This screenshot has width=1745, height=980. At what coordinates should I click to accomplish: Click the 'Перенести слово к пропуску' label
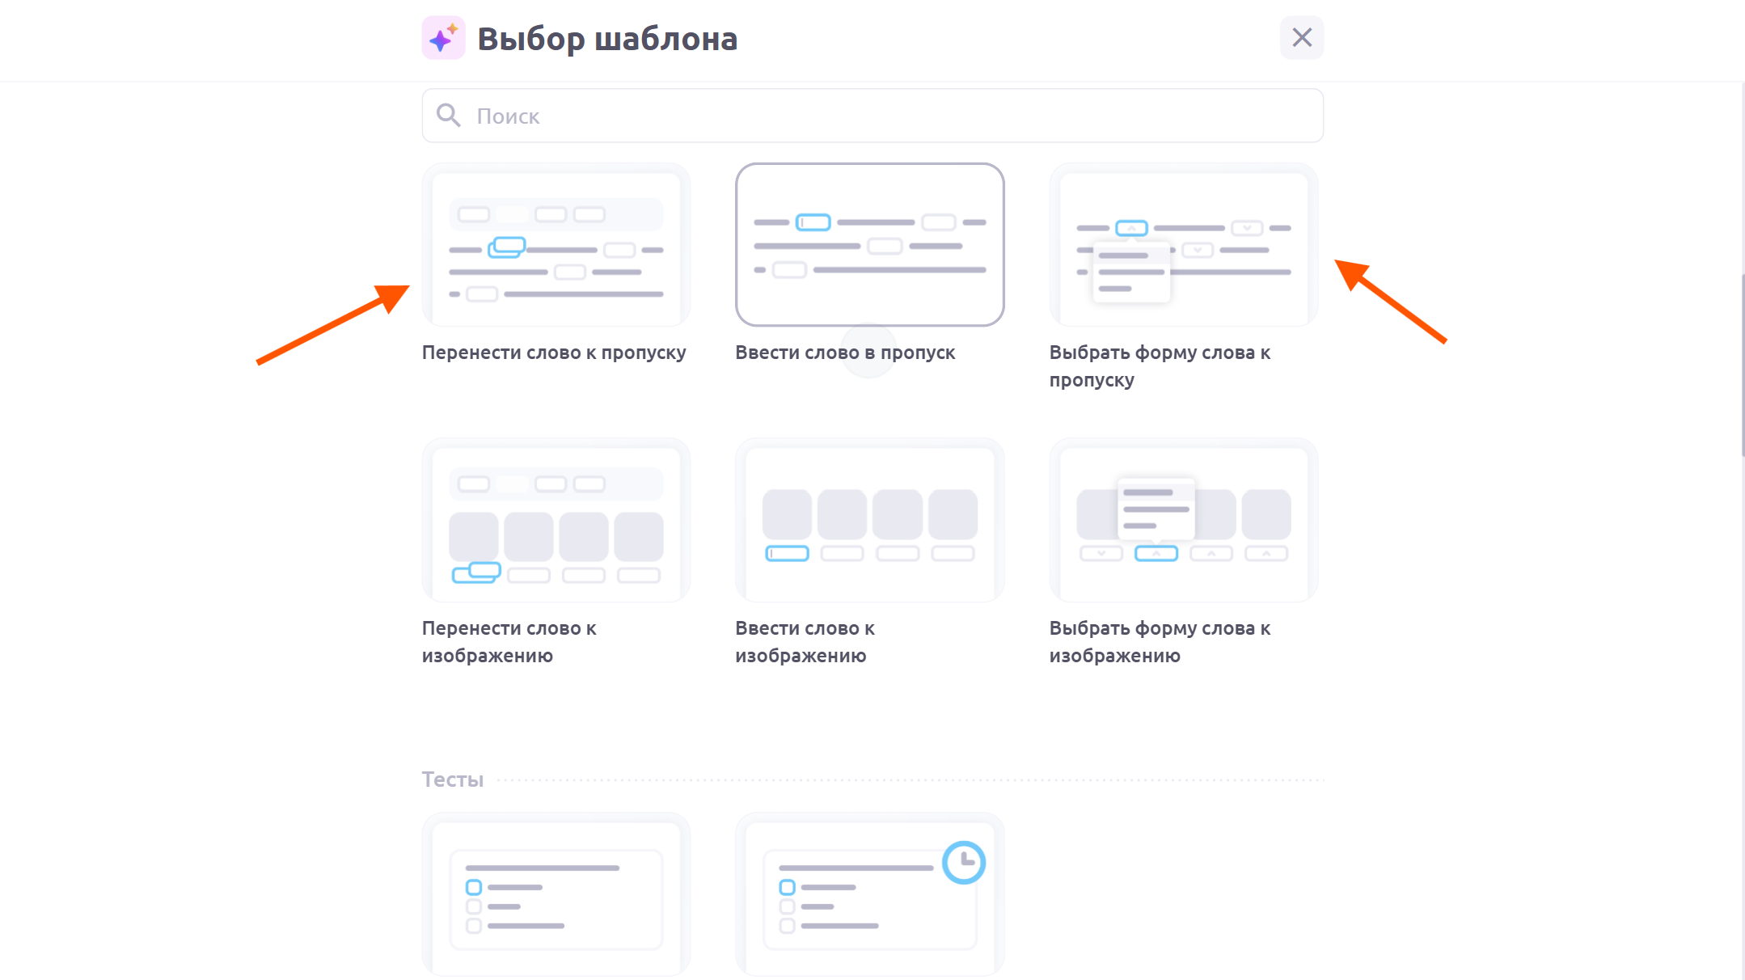tap(554, 353)
